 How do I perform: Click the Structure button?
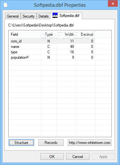click(x=21, y=143)
